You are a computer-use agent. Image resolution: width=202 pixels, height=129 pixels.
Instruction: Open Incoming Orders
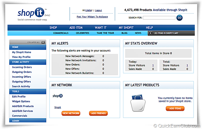pos(22,67)
